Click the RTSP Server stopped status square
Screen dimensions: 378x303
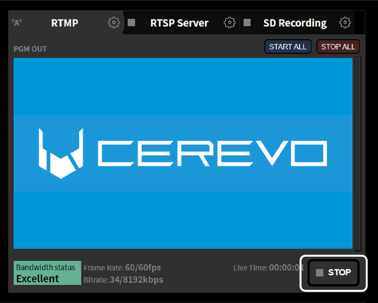[x=131, y=23]
